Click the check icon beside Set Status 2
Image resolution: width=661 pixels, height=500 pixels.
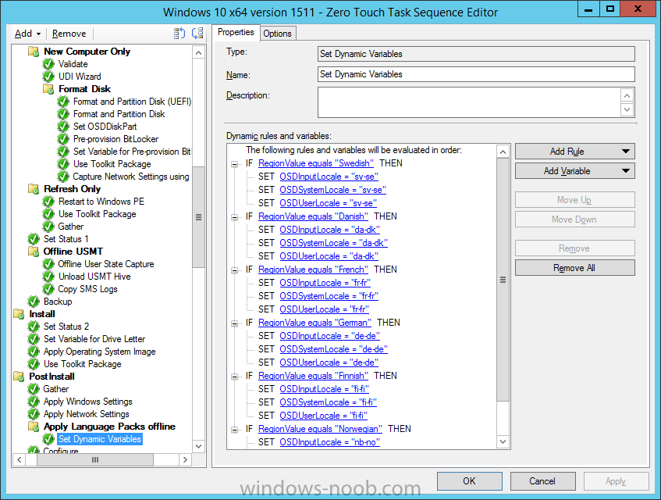pyautogui.click(x=34, y=327)
